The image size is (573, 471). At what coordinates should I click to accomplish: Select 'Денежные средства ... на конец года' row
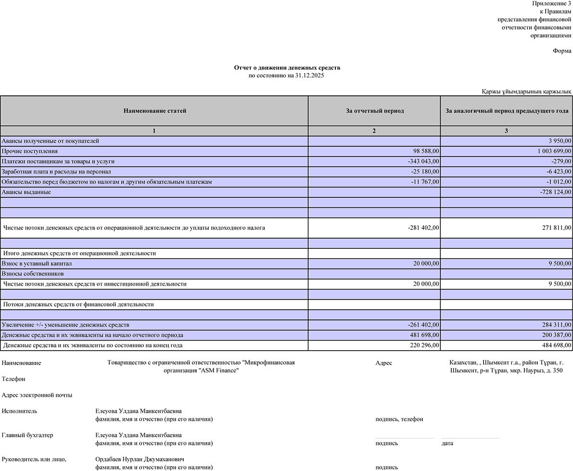286,345
